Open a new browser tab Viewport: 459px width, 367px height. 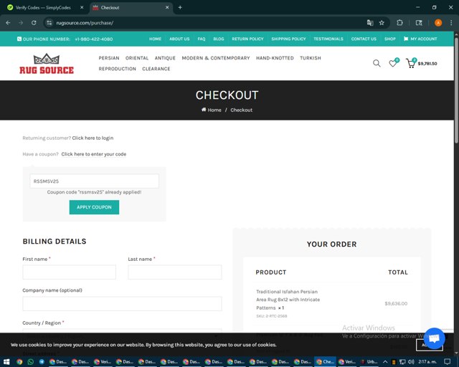point(180,8)
